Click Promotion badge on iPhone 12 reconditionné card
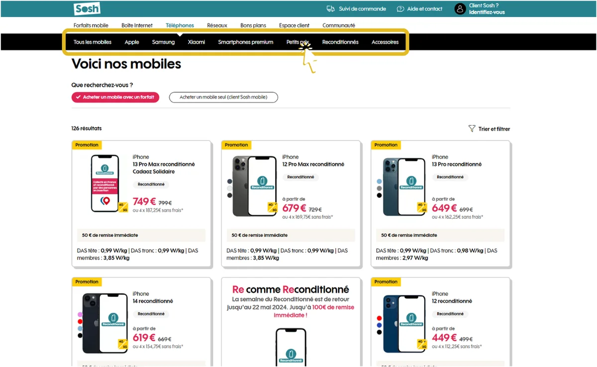 386,282
